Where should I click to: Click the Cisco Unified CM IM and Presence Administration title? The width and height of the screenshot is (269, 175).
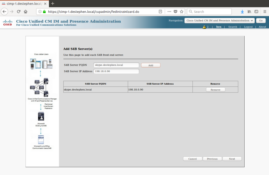coord(69,21)
